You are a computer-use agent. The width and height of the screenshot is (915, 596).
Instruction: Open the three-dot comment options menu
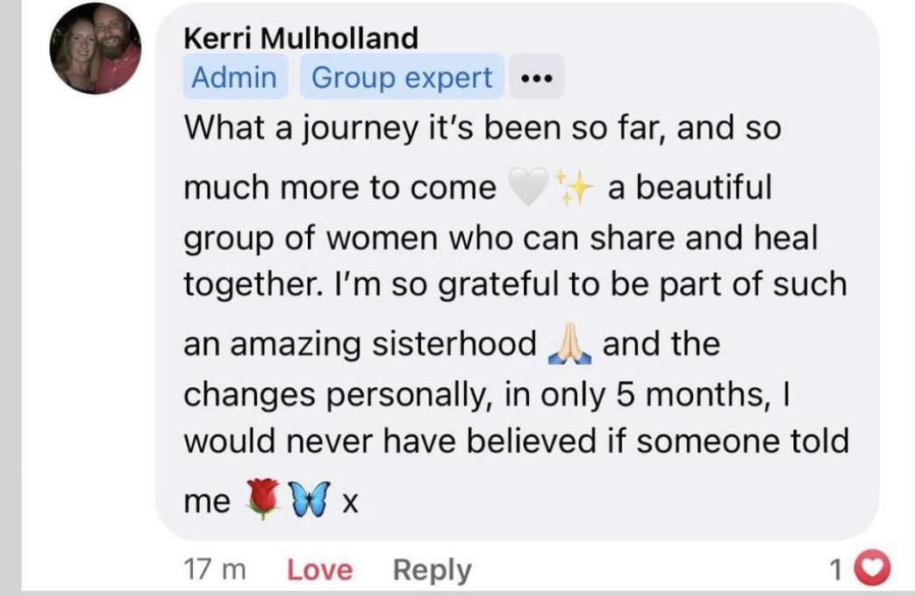pos(536,79)
